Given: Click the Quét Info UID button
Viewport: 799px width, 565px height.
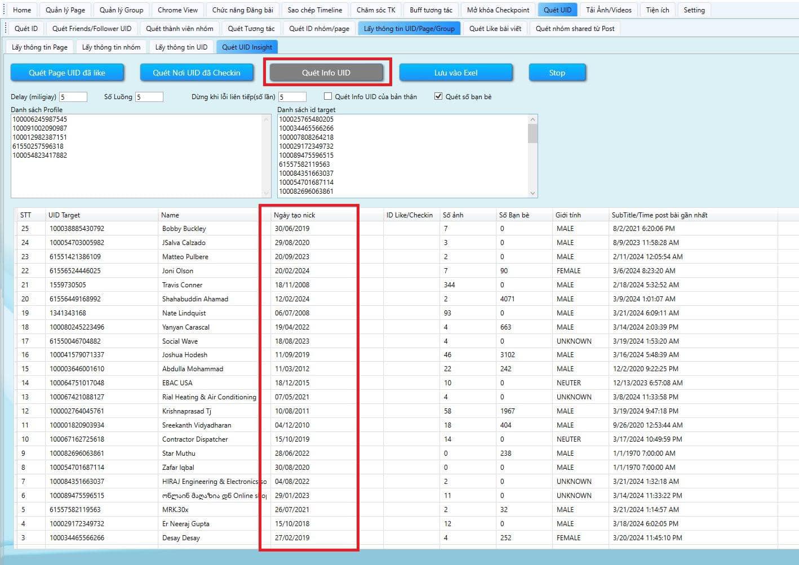Looking at the screenshot, I should (x=326, y=73).
